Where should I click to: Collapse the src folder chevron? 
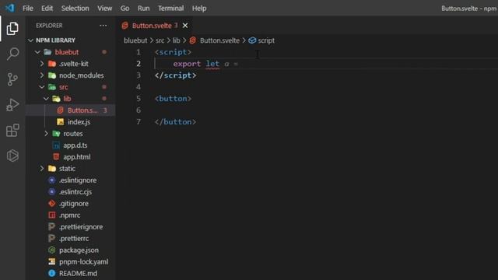[42, 87]
